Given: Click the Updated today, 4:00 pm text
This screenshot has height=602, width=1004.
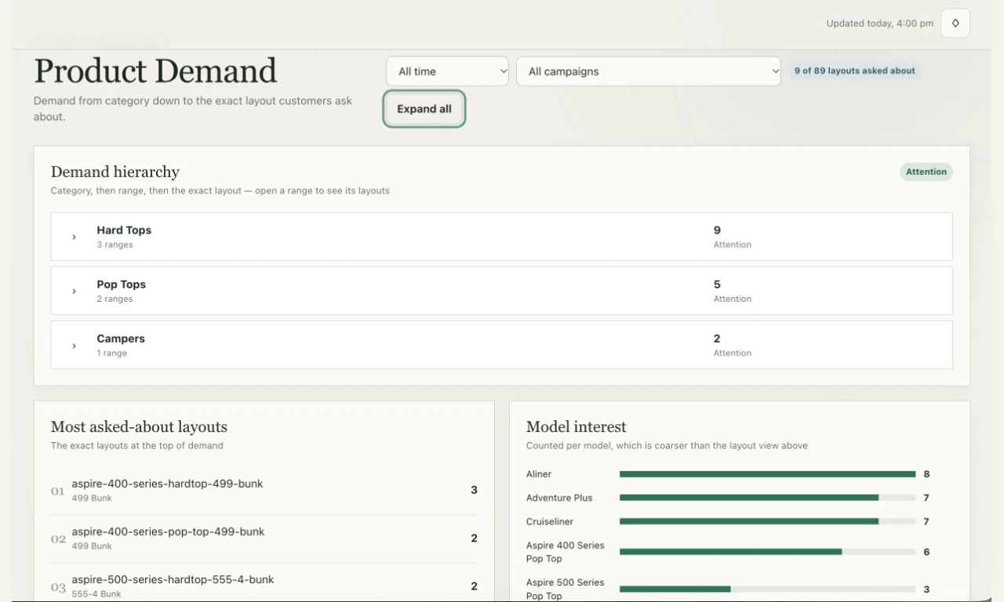Looking at the screenshot, I should 880,24.
